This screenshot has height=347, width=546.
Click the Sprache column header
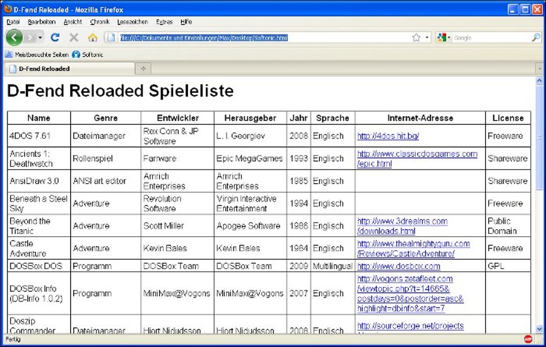click(x=332, y=118)
